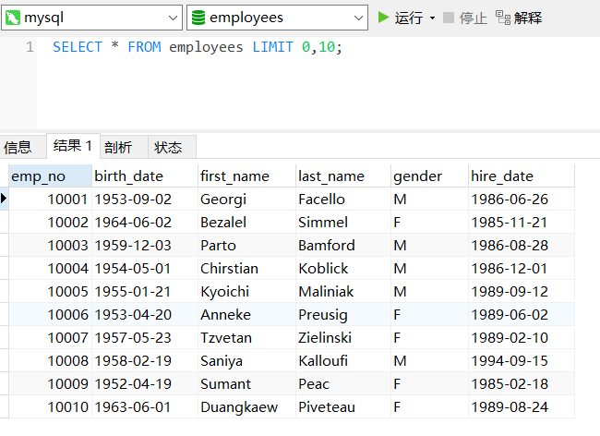Expand the Run button options arrow
Viewport: 600px width, 436px height.
[432, 18]
